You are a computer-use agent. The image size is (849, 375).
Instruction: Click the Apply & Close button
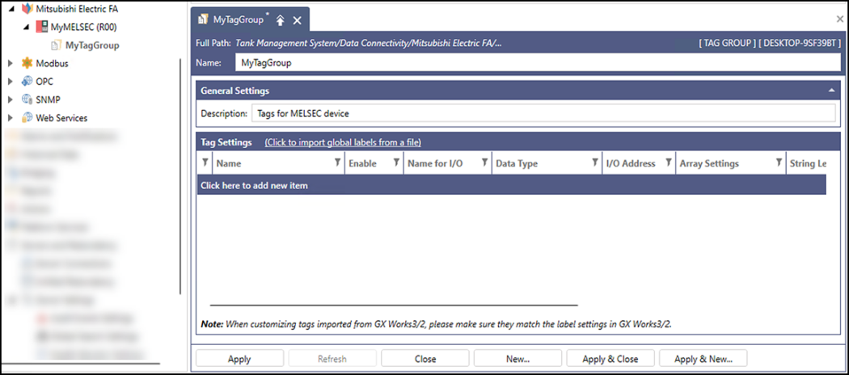pyautogui.click(x=610, y=359)
